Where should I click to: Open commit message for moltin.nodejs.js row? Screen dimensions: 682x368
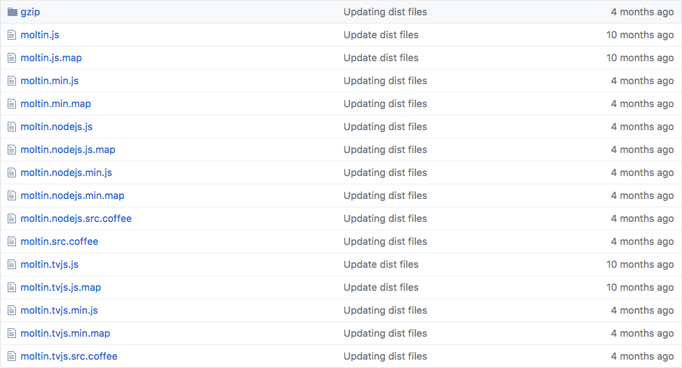(386, 127)
